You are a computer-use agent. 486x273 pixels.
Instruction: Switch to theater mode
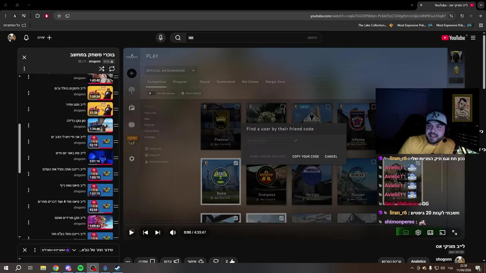point(430,232)
